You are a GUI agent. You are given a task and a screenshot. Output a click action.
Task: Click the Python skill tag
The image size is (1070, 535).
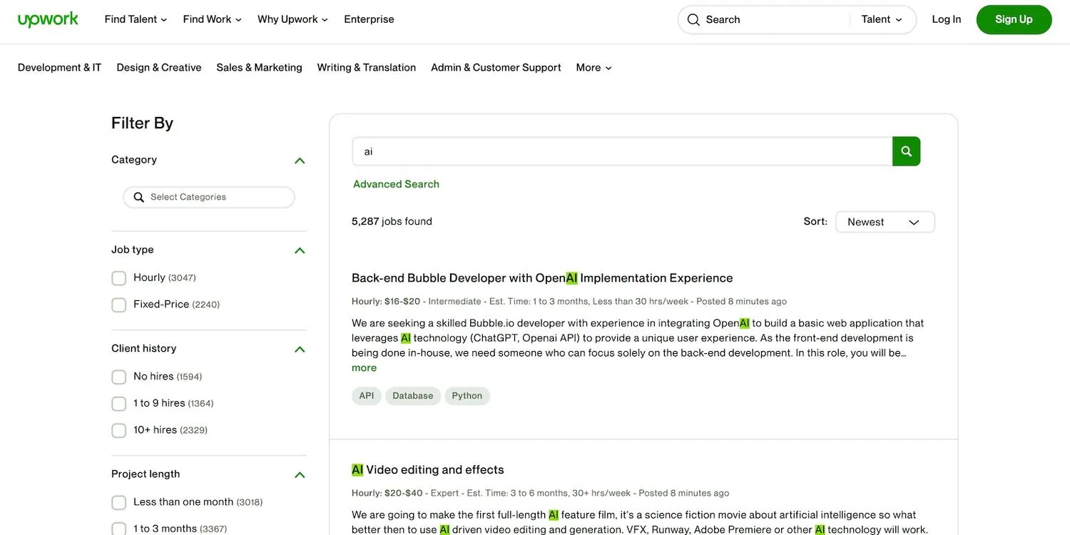pos(467,396)
